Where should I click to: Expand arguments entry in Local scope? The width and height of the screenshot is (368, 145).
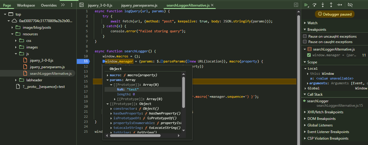307,83
